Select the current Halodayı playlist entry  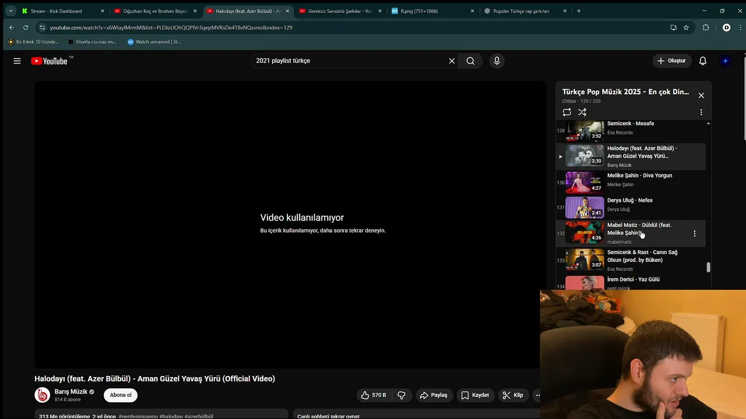pyautogui.click(x=631, y=156)
